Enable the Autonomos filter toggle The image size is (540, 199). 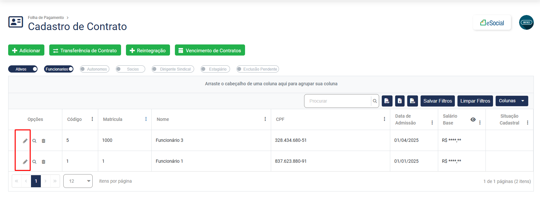pyautogui.click(x=94, y=69)
